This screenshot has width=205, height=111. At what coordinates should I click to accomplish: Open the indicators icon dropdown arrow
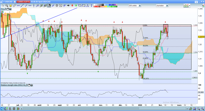(x=189, y=6)
